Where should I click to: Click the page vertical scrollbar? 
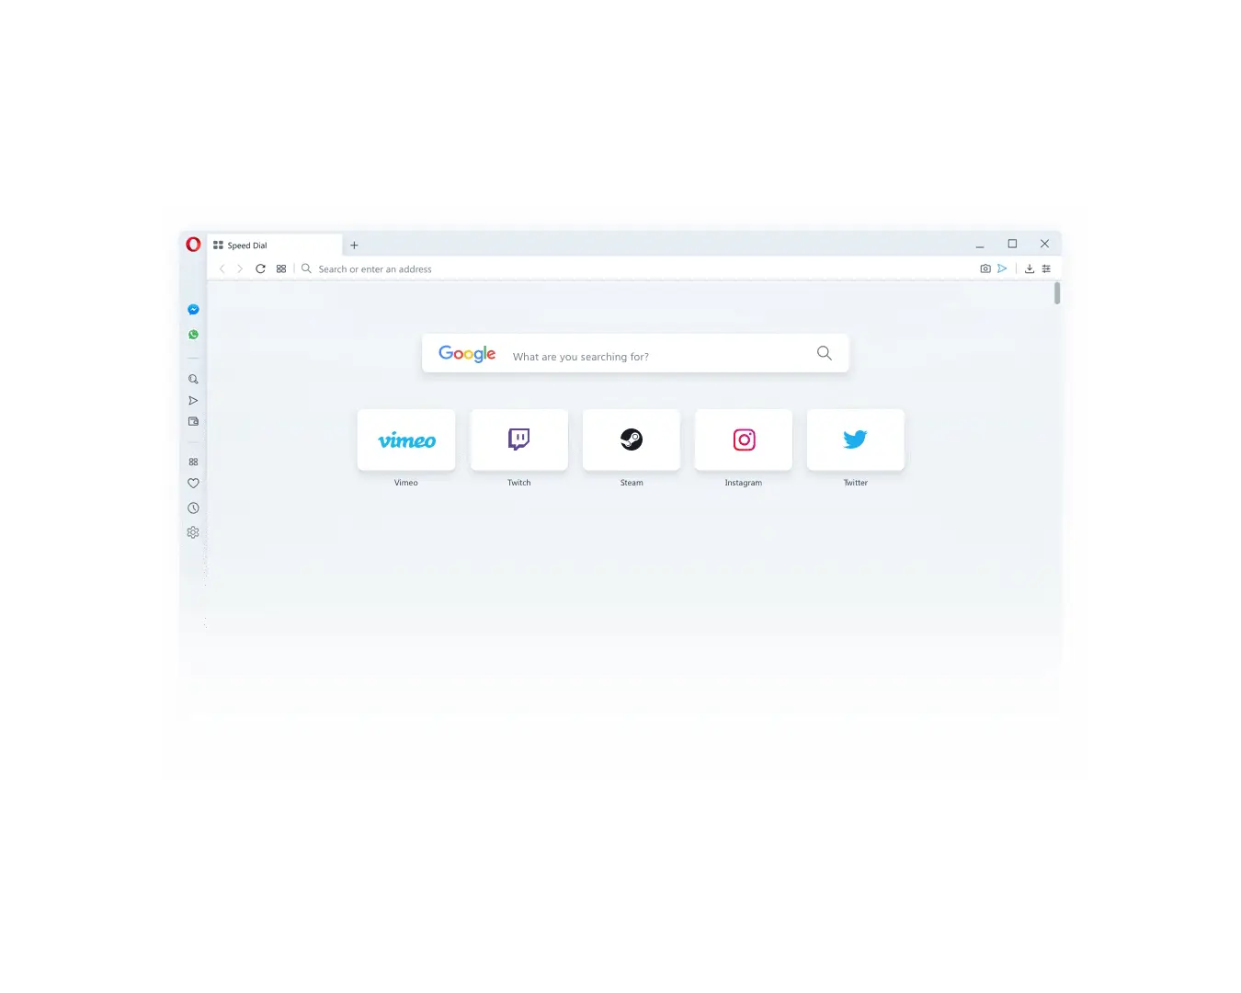tap(1057, 293)
